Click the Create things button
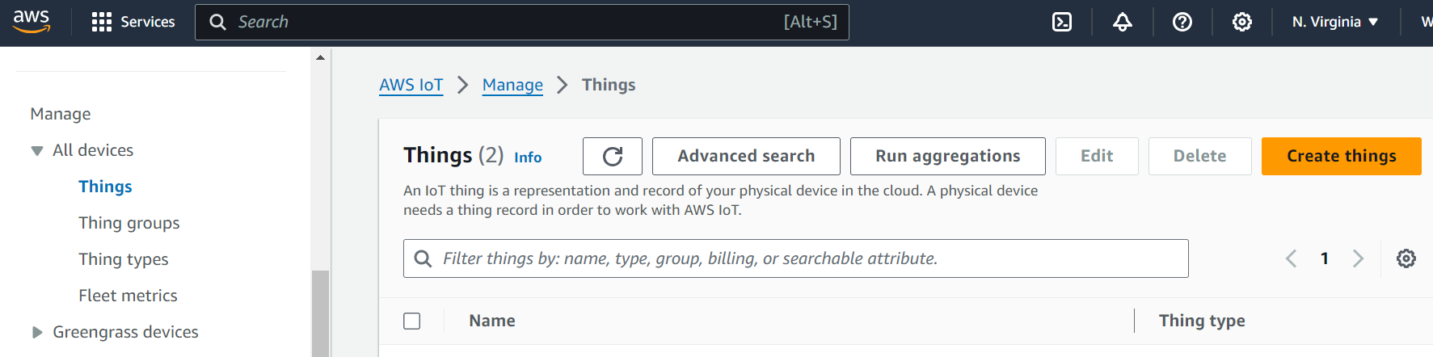 (1341, 156)
